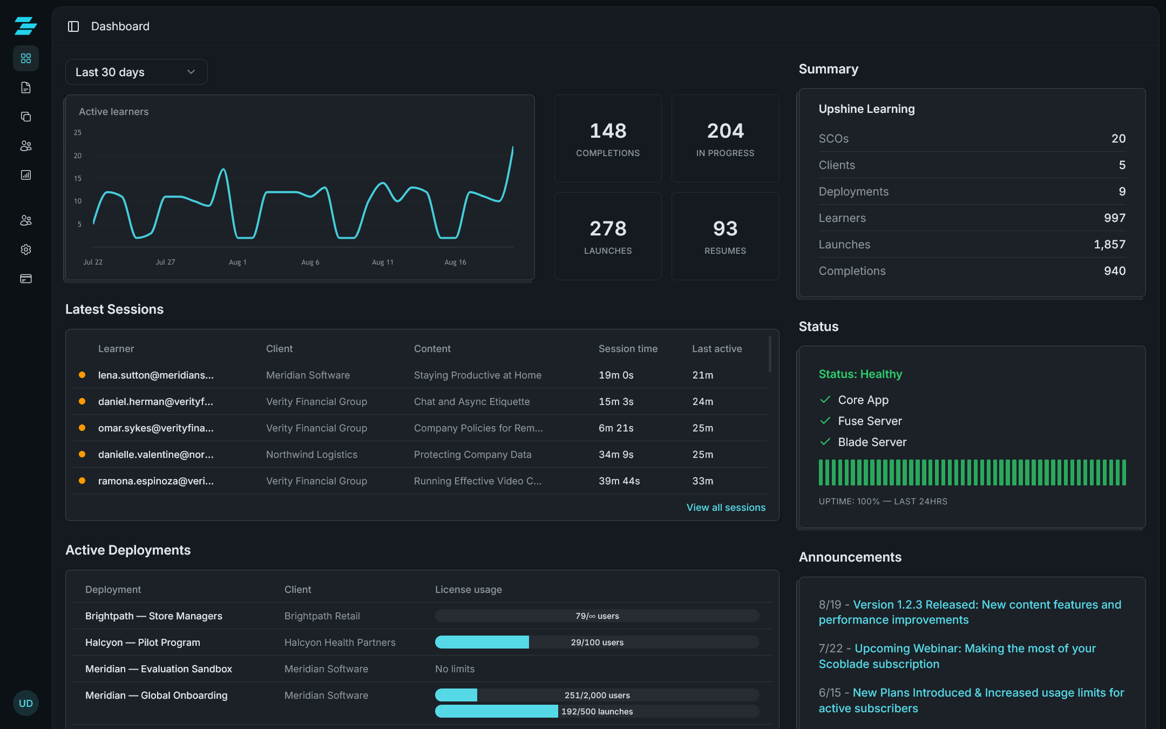The height and width of the screenshot is (729, 1166).
Task: Open the billing card icon in sidebar
Action: pos(26,279)
